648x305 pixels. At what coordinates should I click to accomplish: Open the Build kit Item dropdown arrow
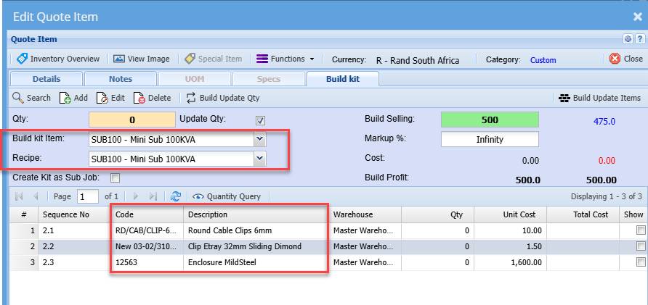259,140
